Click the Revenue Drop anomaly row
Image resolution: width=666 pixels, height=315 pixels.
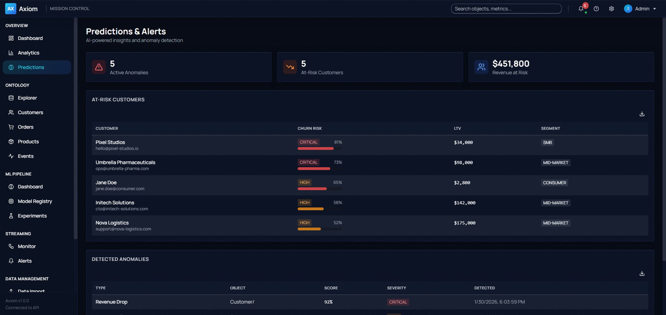tap(370, 302)
